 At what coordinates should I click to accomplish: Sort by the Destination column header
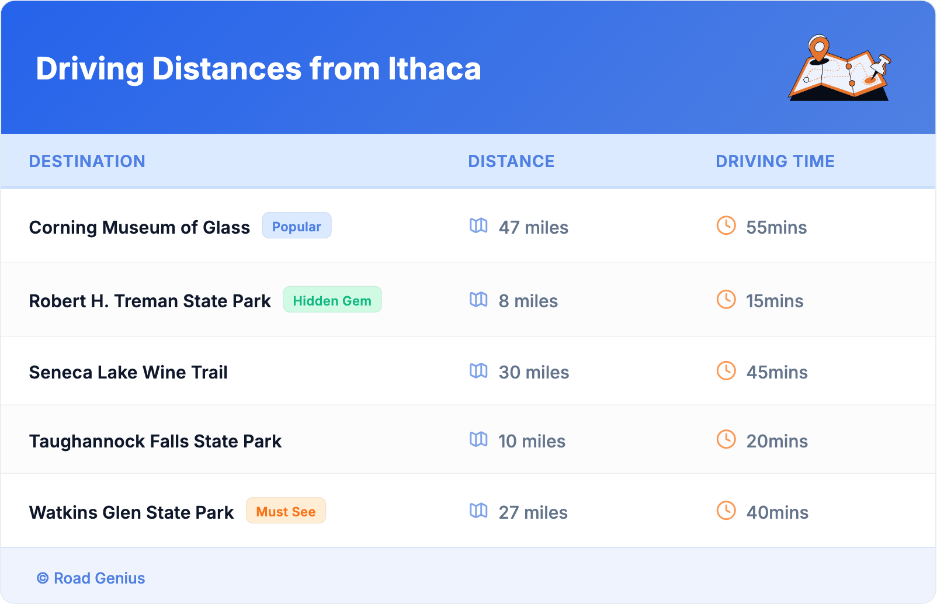[87, 161]
